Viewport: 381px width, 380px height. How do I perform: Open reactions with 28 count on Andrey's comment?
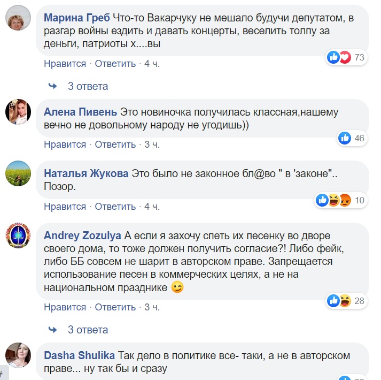346,301
